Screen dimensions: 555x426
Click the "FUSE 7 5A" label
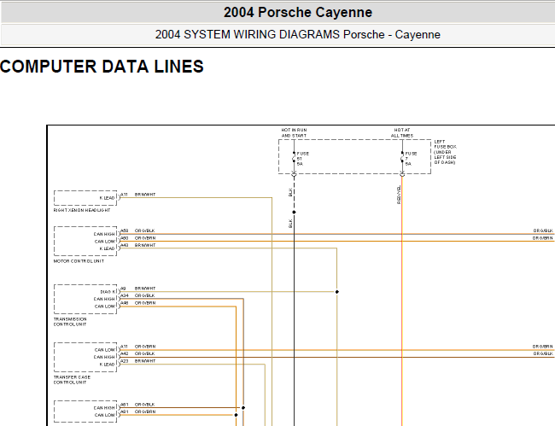(x=411, y=159)
